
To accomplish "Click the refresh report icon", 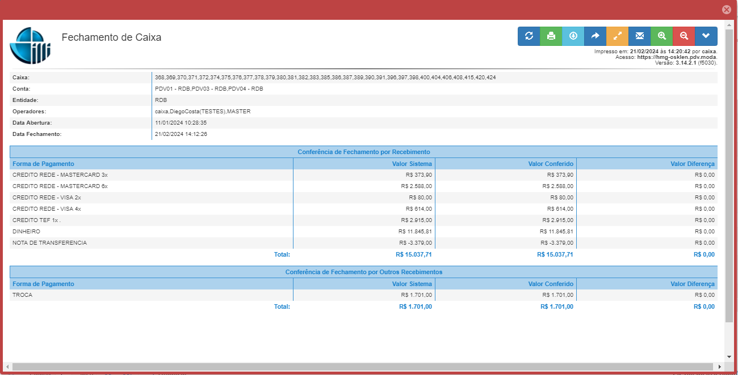I will pos(529,36).
